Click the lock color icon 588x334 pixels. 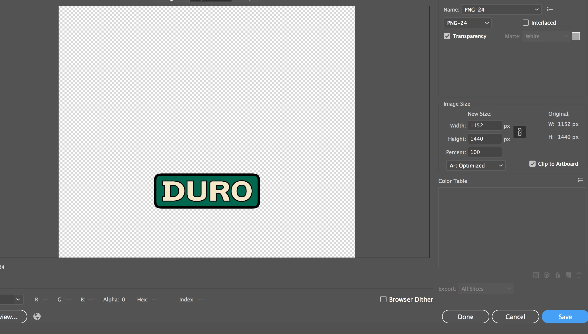[557, 275]
